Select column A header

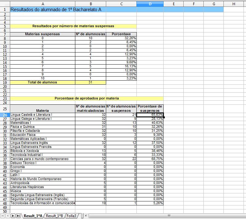43,4
